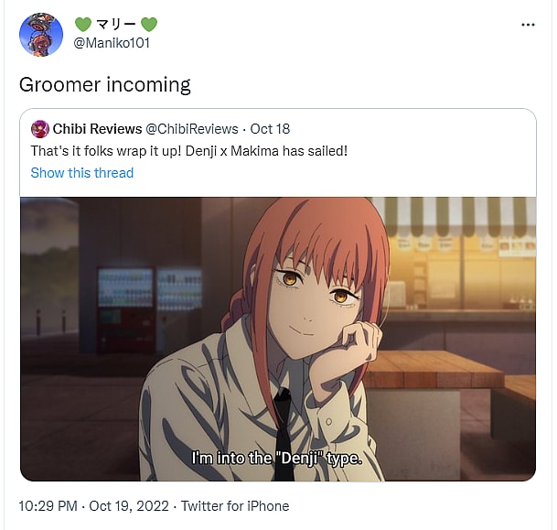The width and height of the screenshot is (557, 530).
Task: Open the @Maniko101 handle link
Action: tap(112, 43)
